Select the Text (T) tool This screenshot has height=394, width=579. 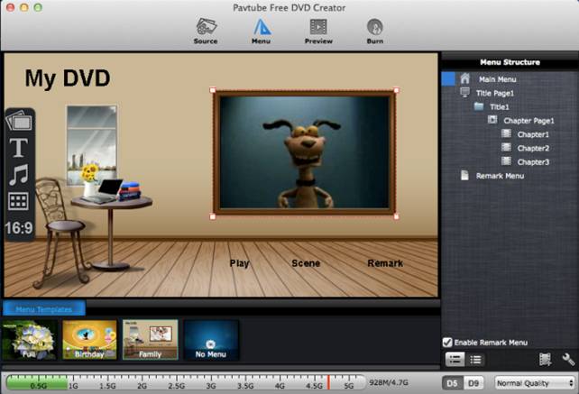[18, 148]
